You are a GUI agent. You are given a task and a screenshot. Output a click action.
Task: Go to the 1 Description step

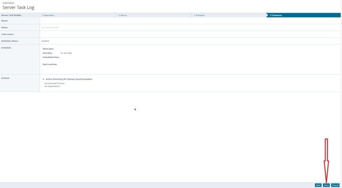48,15
